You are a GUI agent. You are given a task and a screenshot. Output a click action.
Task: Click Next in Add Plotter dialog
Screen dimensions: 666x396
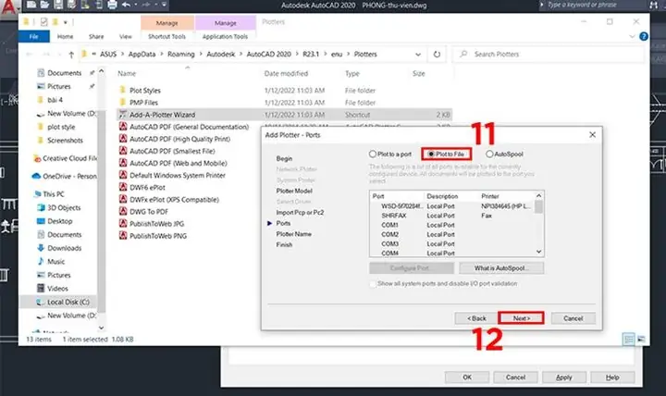tap(521, 318)
